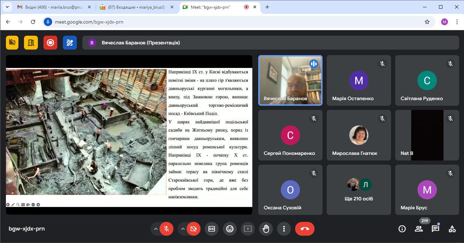Screen dimensions: 464x243
Task: Toggle closed captions
Action: click(212, 229)
